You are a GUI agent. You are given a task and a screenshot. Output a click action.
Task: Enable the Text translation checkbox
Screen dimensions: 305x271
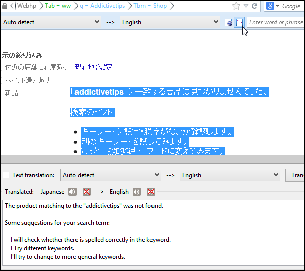(x=6, y=175)
